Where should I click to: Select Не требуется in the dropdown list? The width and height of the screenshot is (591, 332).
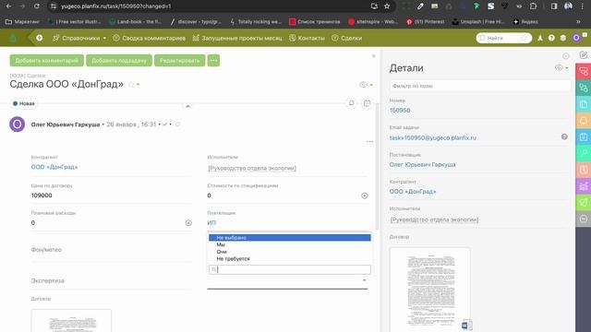(289, 258)
